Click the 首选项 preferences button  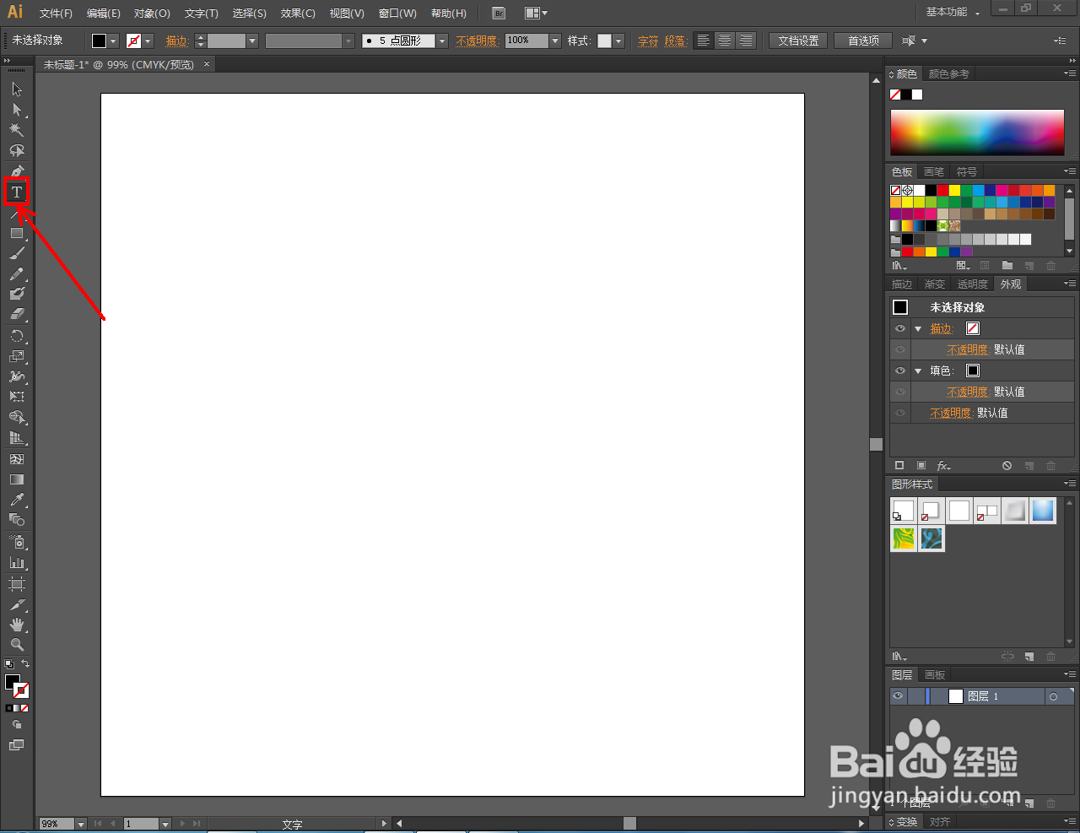863,41
